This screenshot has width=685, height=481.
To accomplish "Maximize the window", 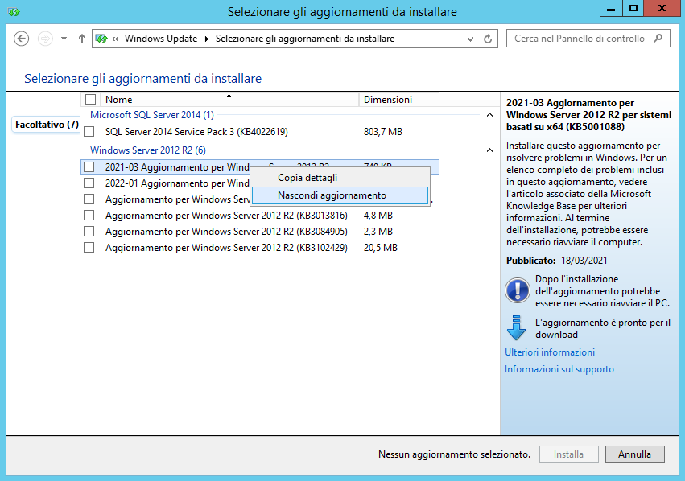I will [x=633, y=8].
